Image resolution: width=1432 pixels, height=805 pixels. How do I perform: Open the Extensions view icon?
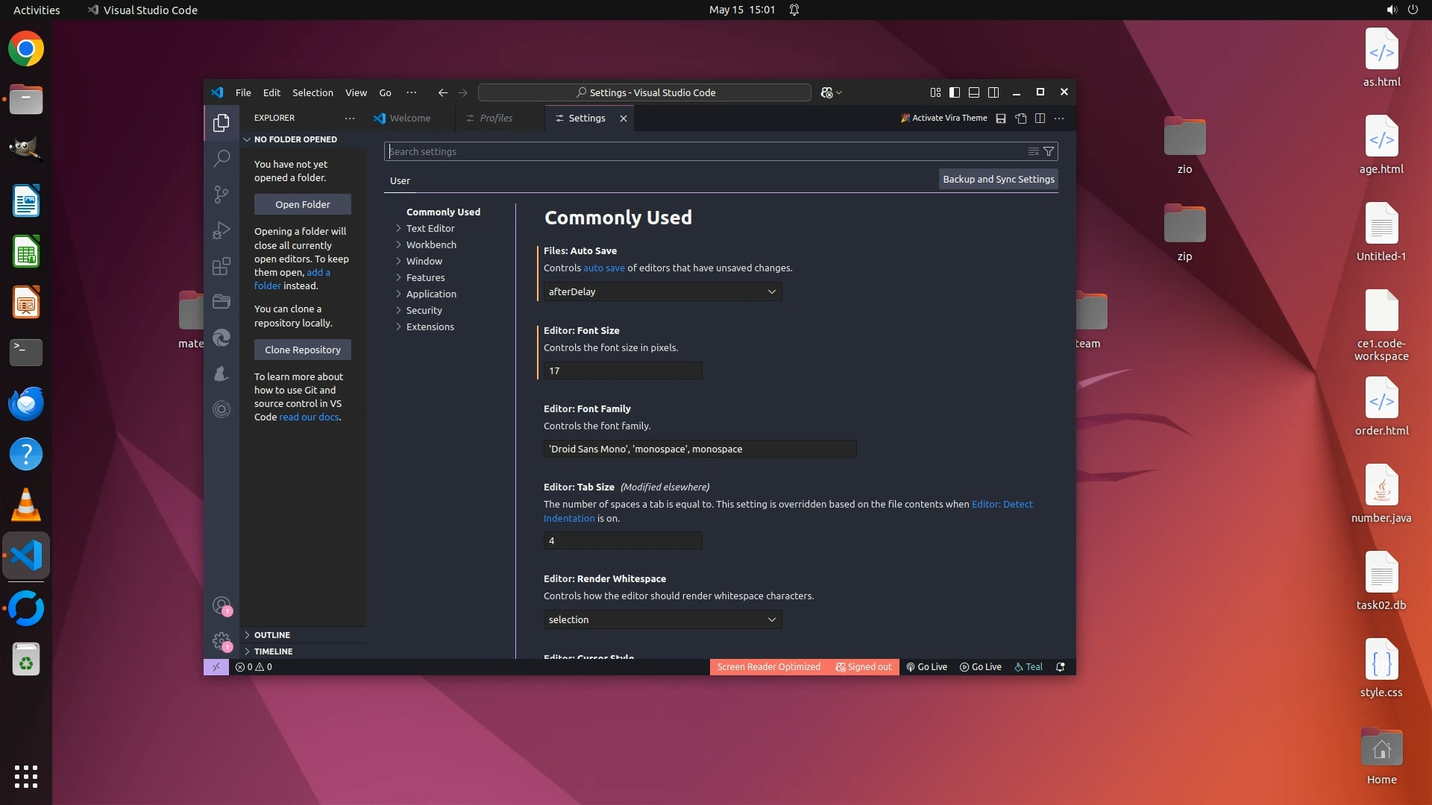pyautogui.click(x=222, y=266)
